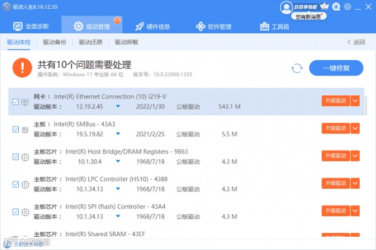
Task: Click 升级驱动 for Intel SMBus
Action: pos(336,128)
